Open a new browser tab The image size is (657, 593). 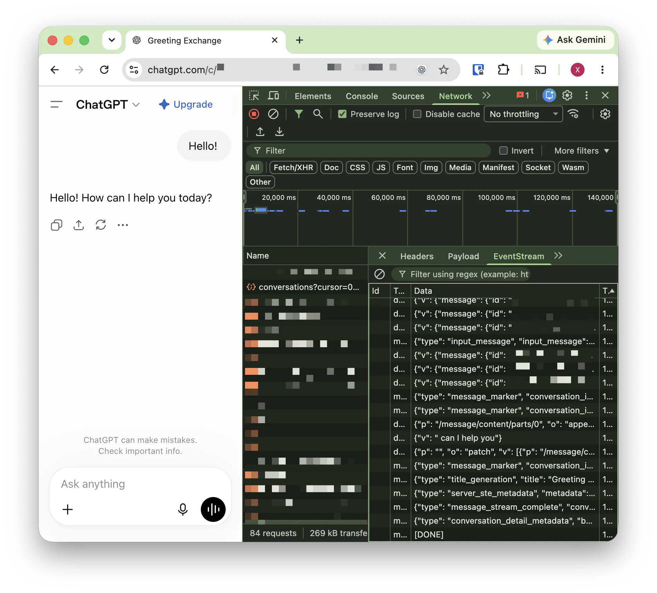click(300, 40)
